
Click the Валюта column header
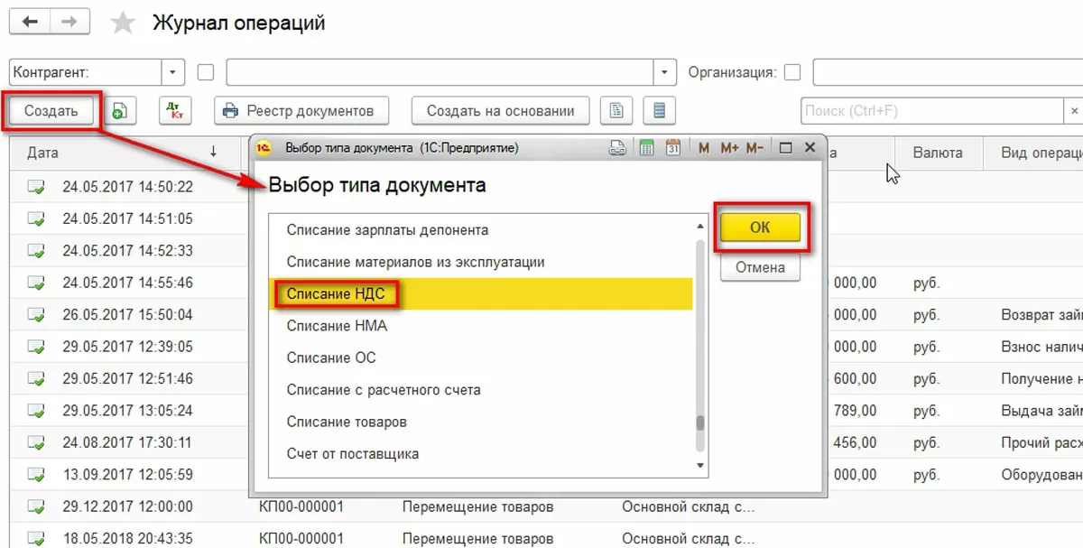[x=938, y=153]
